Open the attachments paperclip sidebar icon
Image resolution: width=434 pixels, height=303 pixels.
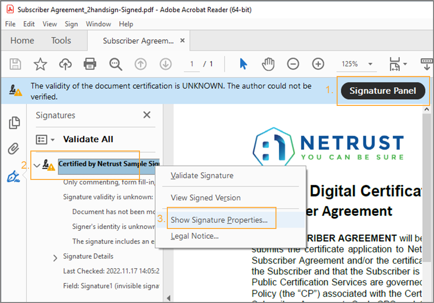click(x=14, y=149)
